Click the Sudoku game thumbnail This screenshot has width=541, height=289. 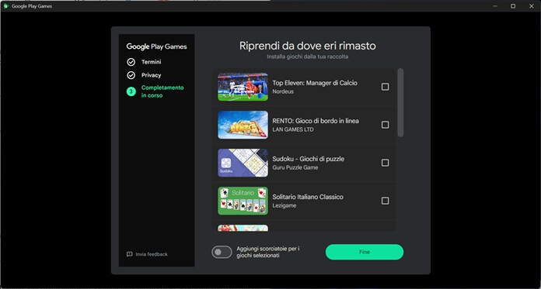click(x=243, y=163)
